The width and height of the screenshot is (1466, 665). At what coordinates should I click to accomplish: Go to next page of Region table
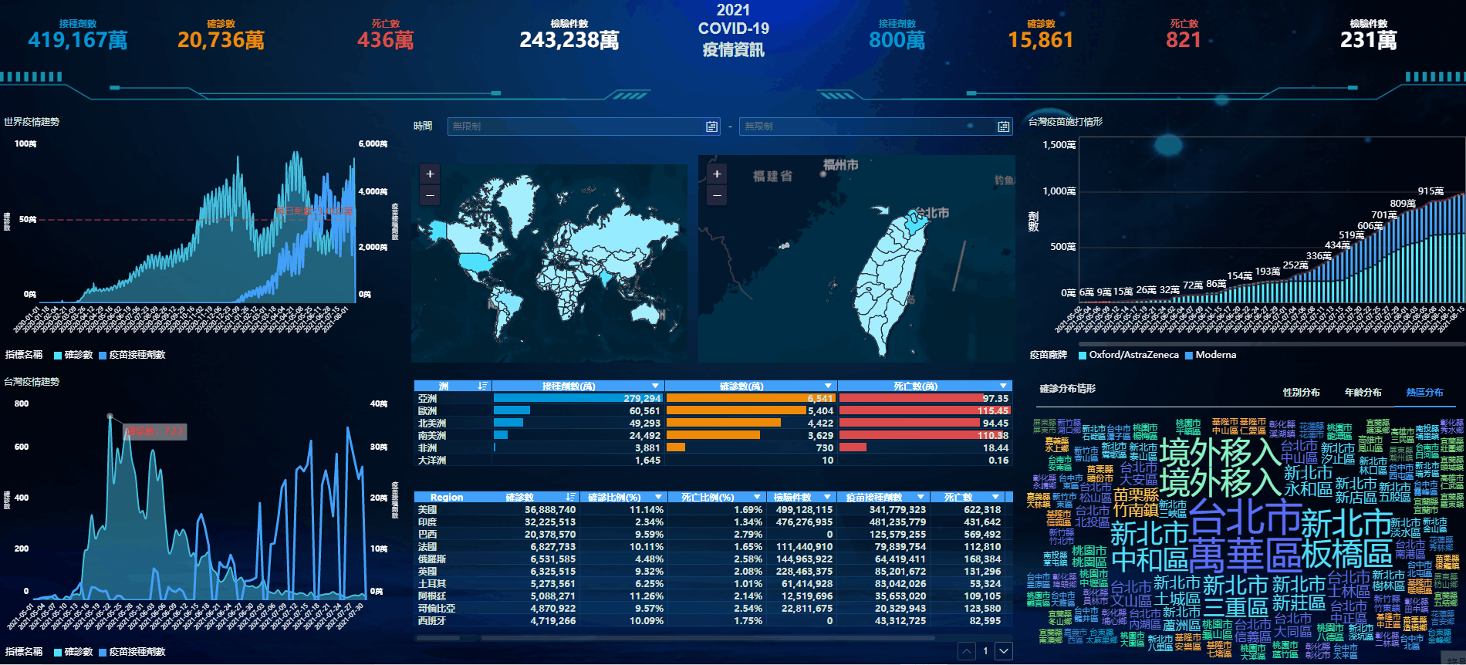click(x=1004, y=651)
